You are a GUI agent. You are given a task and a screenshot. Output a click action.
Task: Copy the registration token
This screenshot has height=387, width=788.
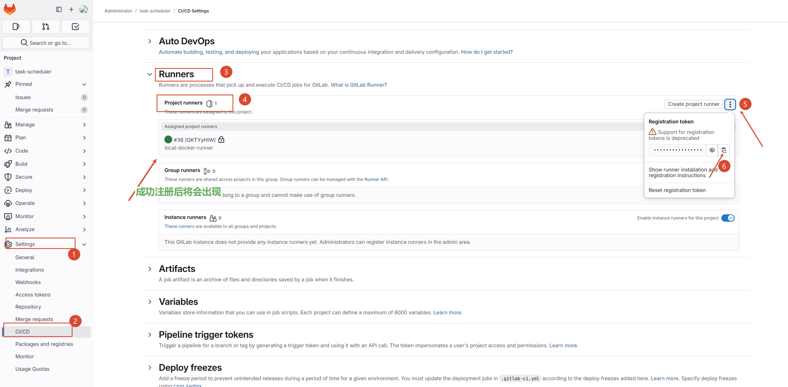724,150
